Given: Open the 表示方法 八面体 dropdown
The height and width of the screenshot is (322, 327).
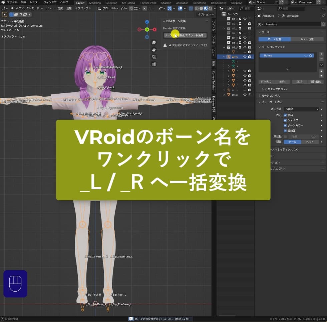Looking at the screenshot, I should point(301,109).
